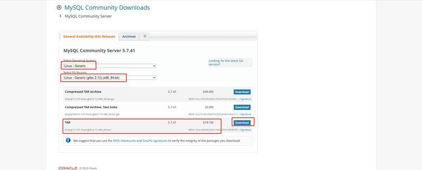Open the microphone-icon tab next to Archives

point(145,36)
